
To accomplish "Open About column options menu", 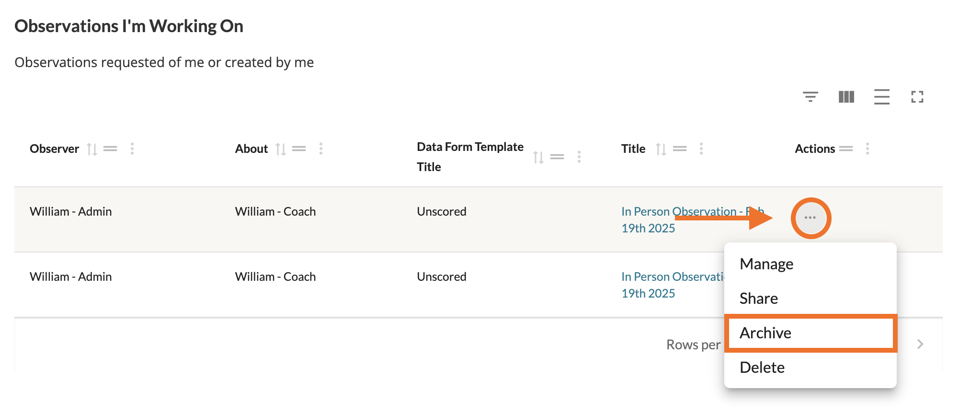I will click(x=321, y=149).
